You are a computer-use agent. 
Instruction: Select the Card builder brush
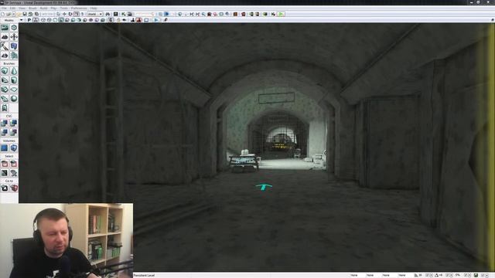[5, 108]
